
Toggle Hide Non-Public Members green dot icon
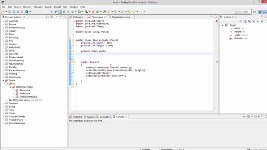click(258, 21)
